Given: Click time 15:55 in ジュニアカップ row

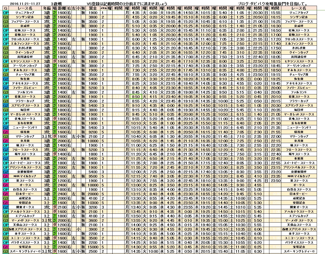Looking at the screenshot, I should [275, 13].
